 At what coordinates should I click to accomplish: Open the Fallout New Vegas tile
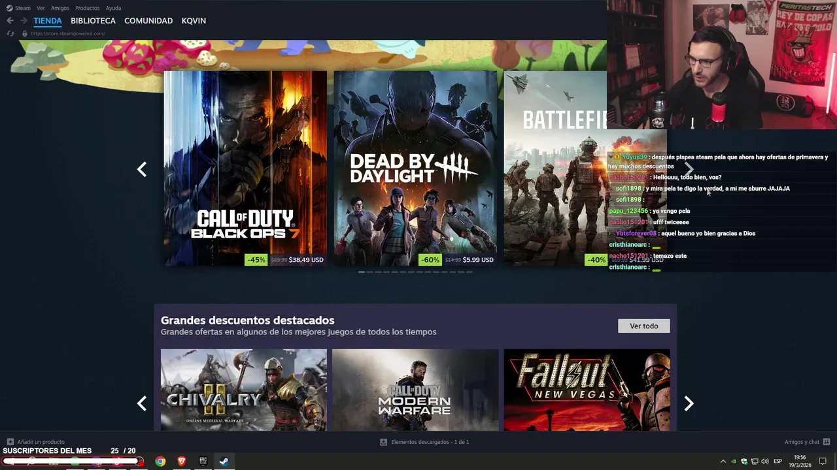(x=587, y=390)
